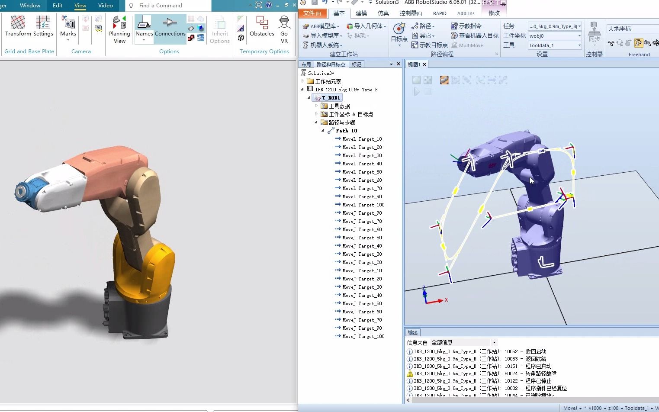Switch to Video tab in left app
The height and width of the screenshot is (412, 659).
pos(106,6)
